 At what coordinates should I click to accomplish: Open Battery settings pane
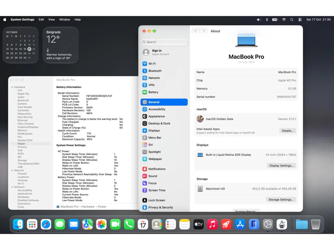tap(164, 92)
